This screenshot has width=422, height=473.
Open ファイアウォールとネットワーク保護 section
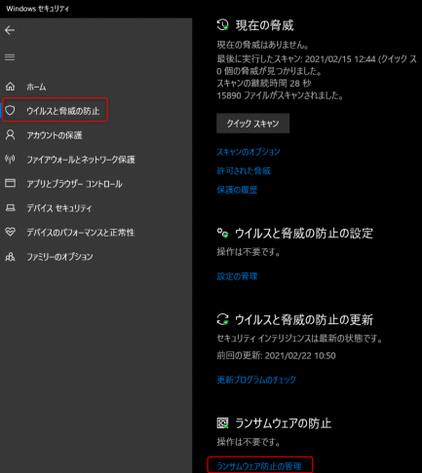pyautogui.click(x=81, y=160)
